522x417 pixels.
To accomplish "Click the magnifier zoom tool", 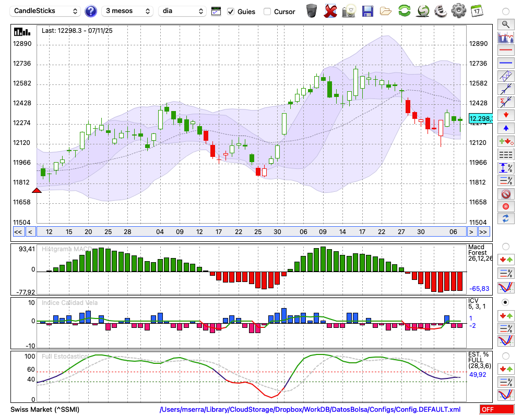I will point(505,24).
